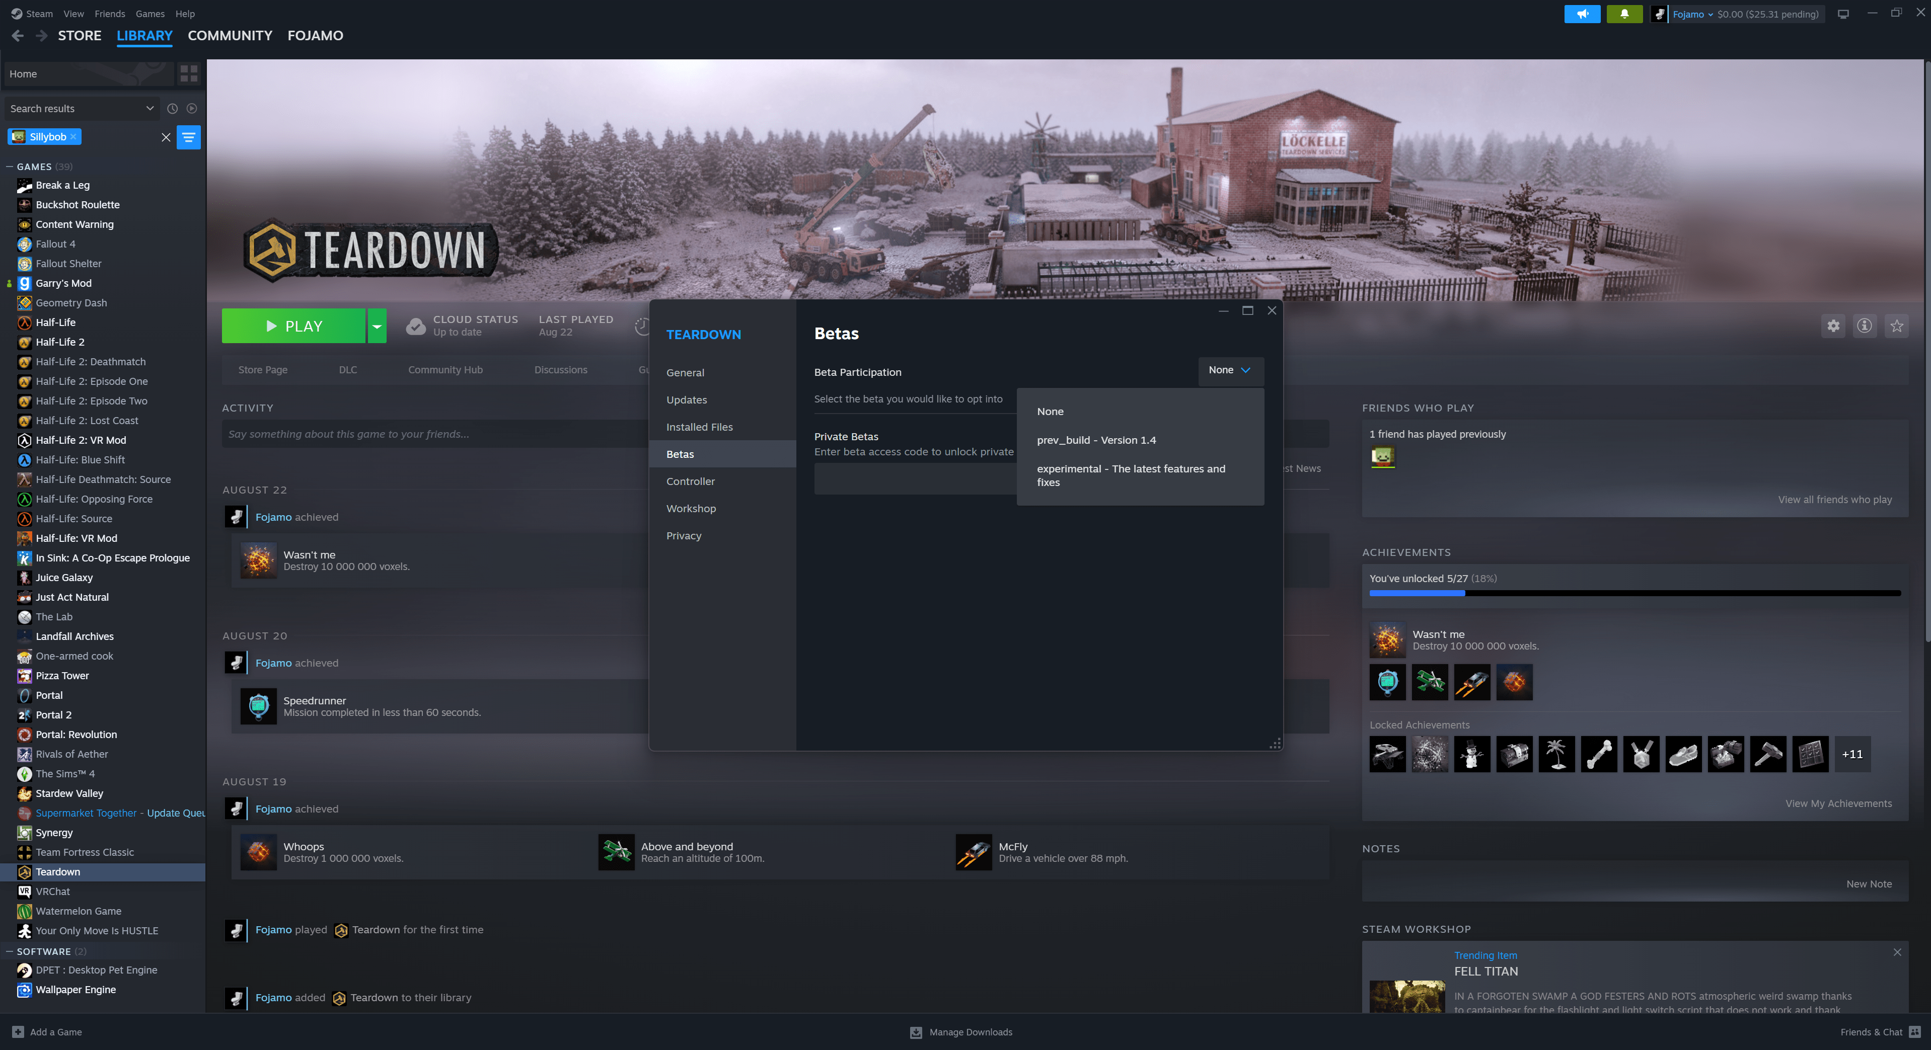Open the Privacy properties tab
Screen dimensions: 1931x1050
click(722, 536)
